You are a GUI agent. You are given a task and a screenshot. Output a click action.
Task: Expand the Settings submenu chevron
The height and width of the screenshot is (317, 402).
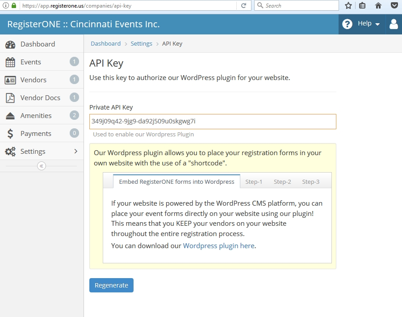point(75,151)
